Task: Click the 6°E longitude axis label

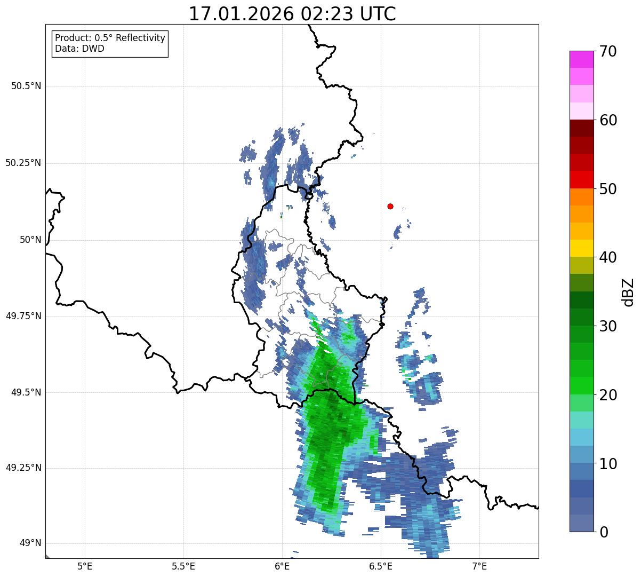Action: point(282,566)
